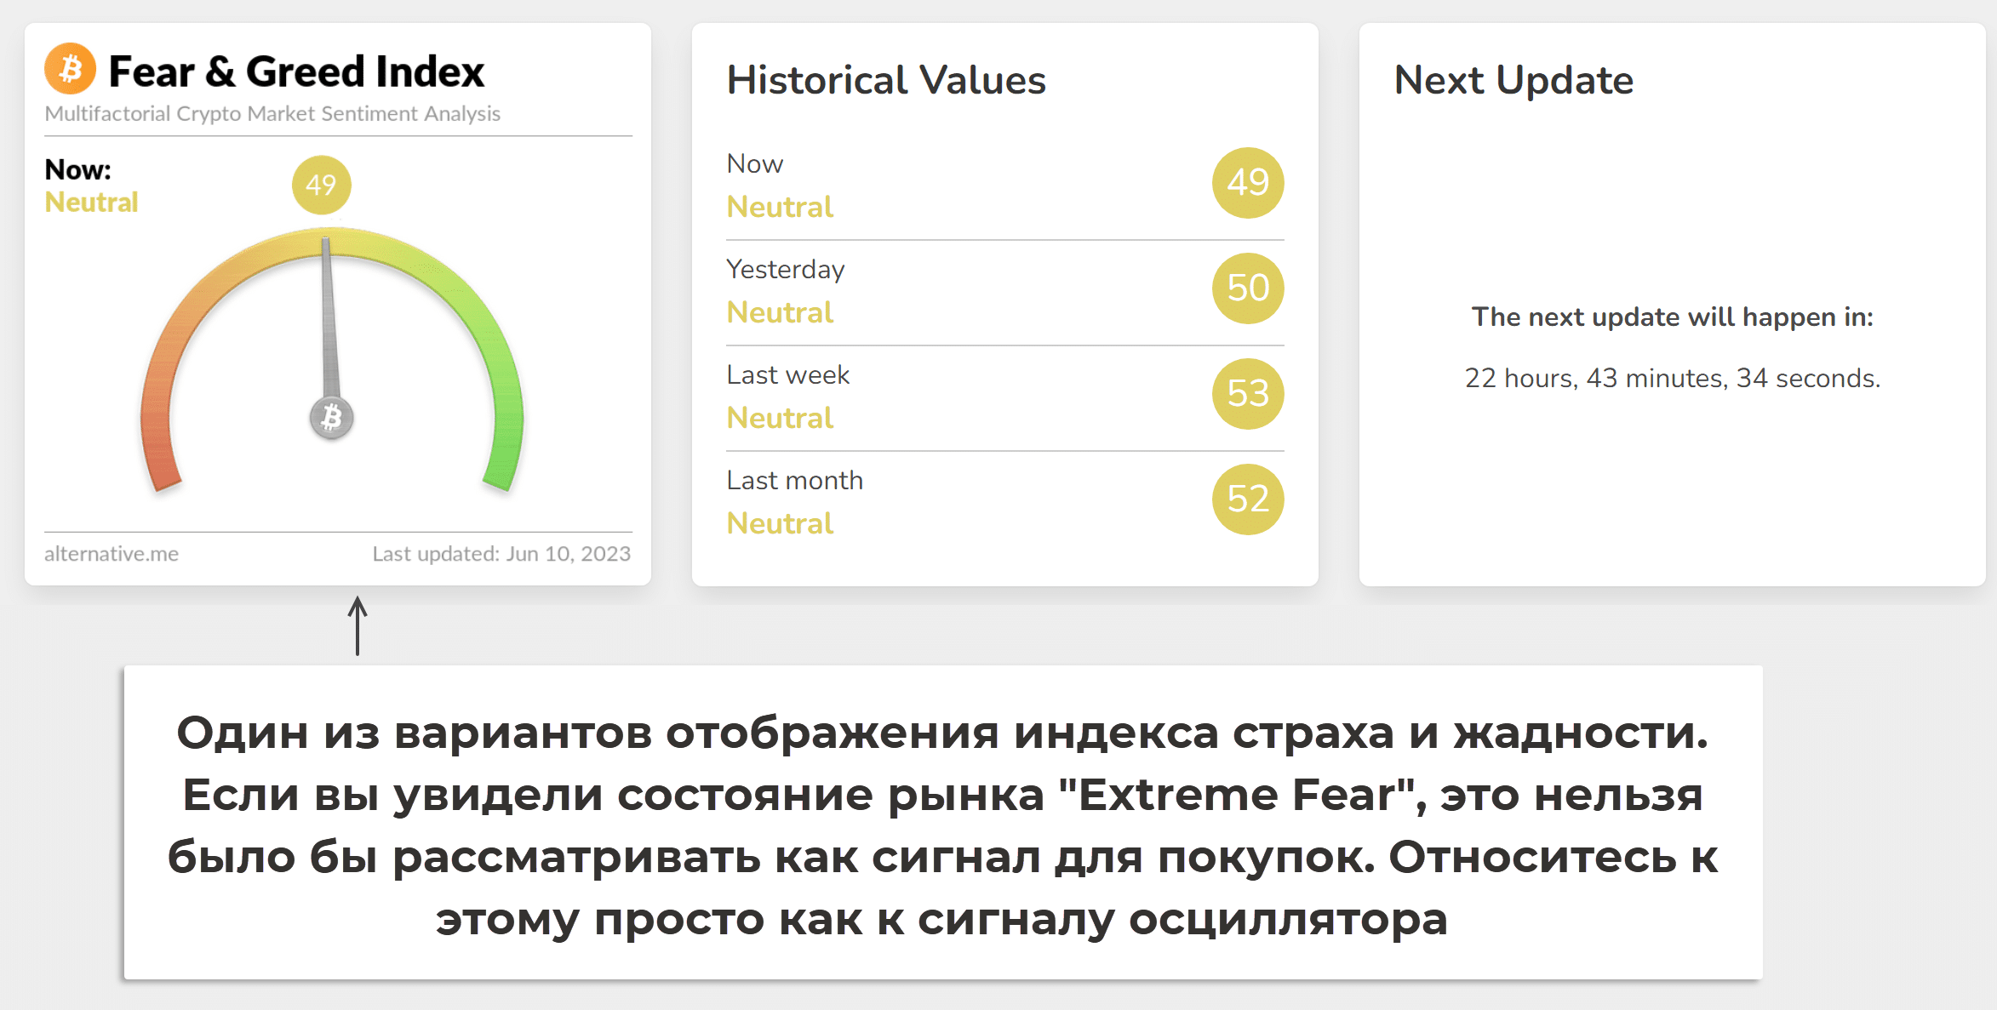The height and width of the screenshot is (1010, 1997).
Task: Click the Now value 49 circle
Action: pyautogui.click(x=1247, y=183)
